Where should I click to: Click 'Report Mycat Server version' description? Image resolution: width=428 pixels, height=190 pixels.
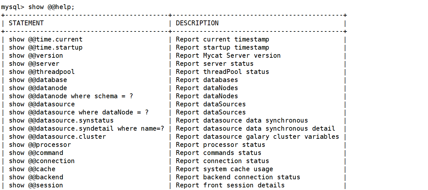pos(228,55)
